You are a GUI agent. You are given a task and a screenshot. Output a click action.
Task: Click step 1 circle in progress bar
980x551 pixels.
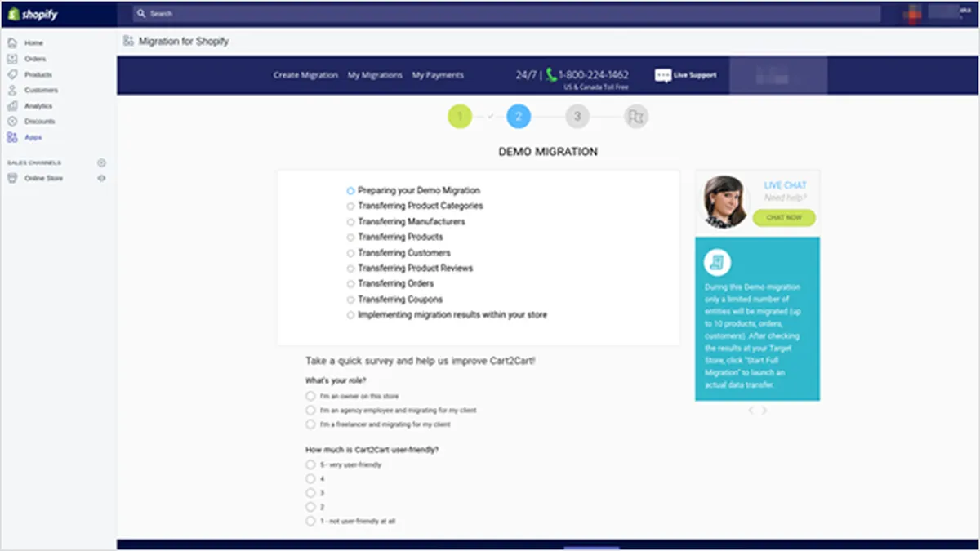coord(460,117)
